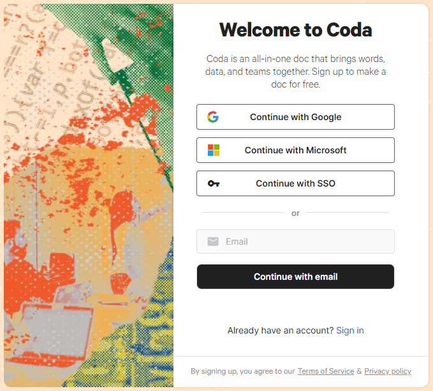Click the white arrow shape in the artwork
This screenshot has height=391, width=433.
click(x=116, y=54)
